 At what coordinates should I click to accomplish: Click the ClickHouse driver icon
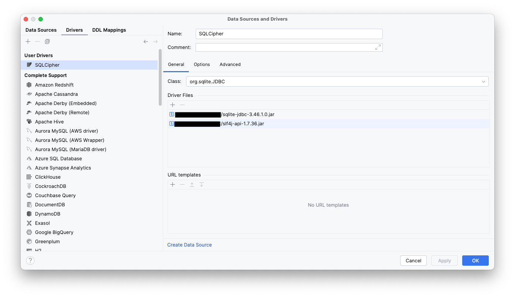pos(29,177)
